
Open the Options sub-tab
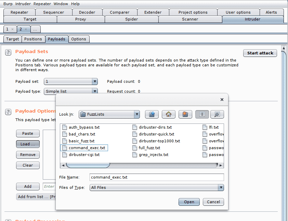pyautogui.click(x=79, y=39)
